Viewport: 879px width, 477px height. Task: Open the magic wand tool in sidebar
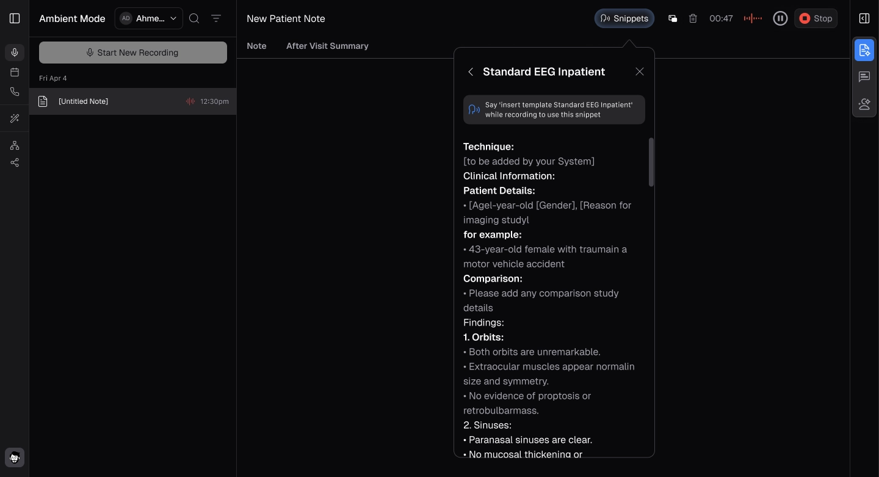coord(15,118)
